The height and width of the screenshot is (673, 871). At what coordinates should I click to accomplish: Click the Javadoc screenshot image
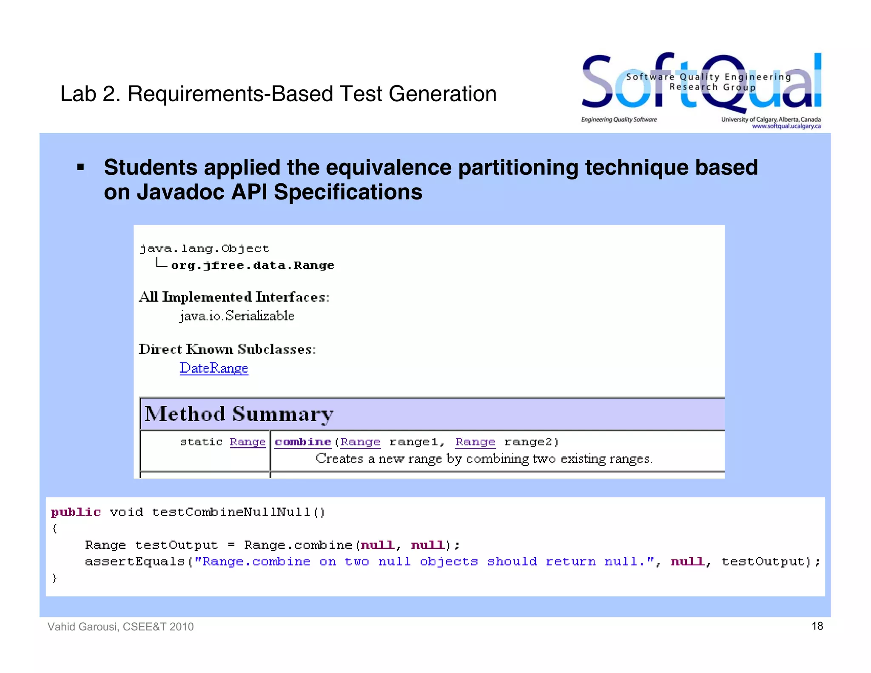click(429, 352)
